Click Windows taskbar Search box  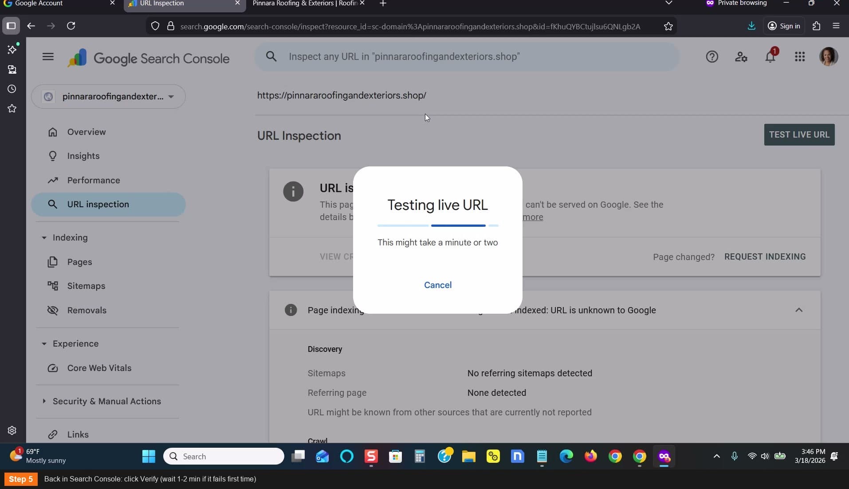[x=224, y=456]
